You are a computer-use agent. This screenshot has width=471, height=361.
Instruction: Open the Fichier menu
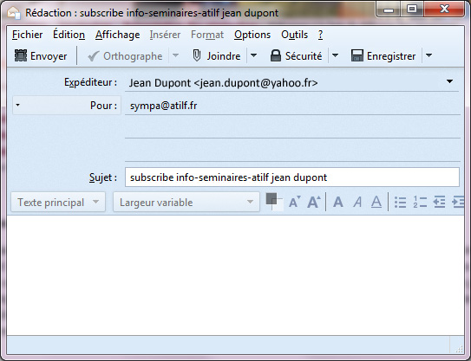coord(28,35)
